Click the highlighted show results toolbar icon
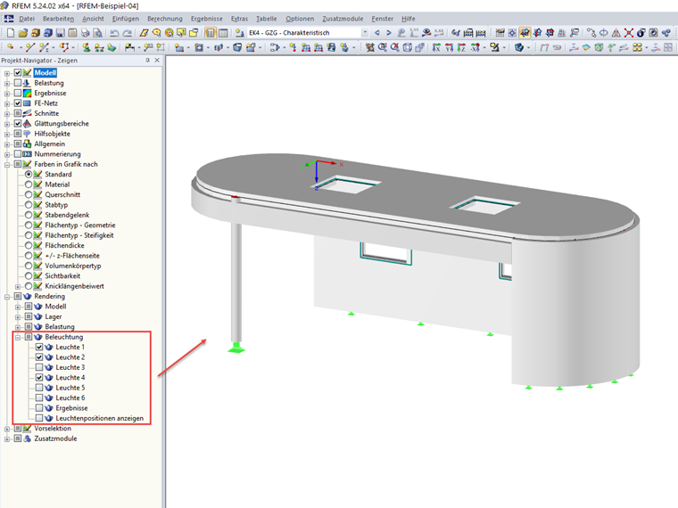The image size is (678, 508). 525,33
